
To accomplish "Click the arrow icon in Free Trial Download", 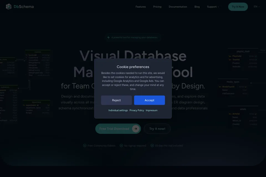I will coord(136,129).
